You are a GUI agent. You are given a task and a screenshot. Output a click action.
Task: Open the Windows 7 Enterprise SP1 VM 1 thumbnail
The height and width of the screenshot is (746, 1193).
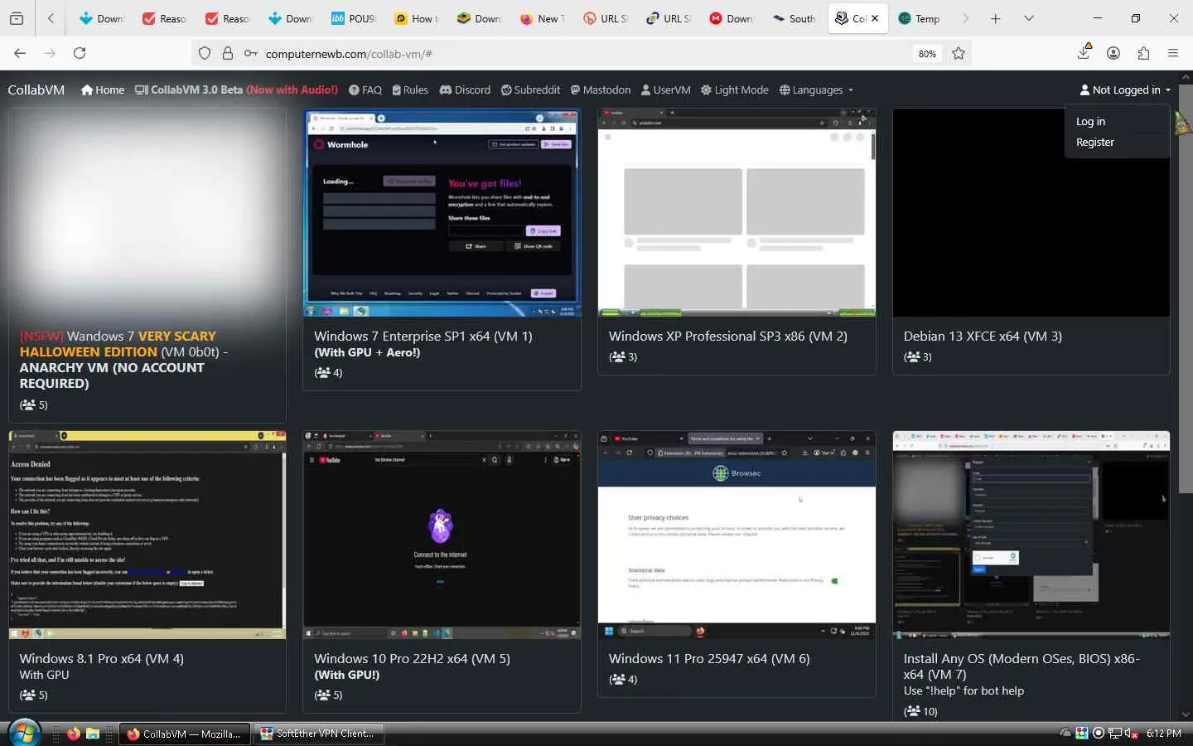442,212
